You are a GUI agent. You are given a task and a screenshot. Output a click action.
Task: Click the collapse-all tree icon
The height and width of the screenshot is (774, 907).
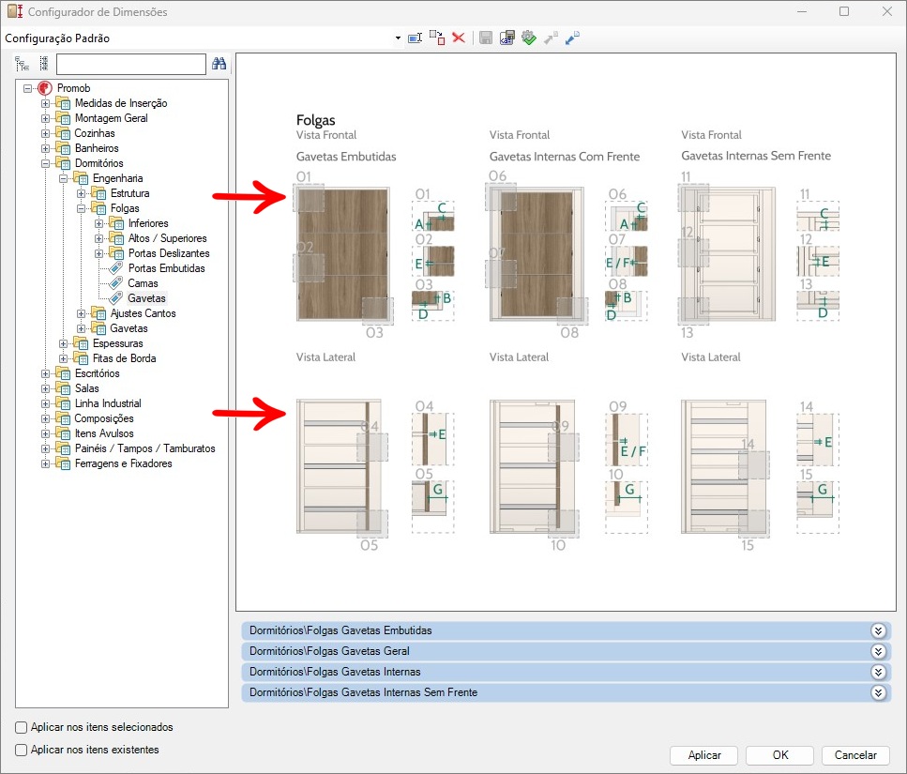[x=43, y=64]
